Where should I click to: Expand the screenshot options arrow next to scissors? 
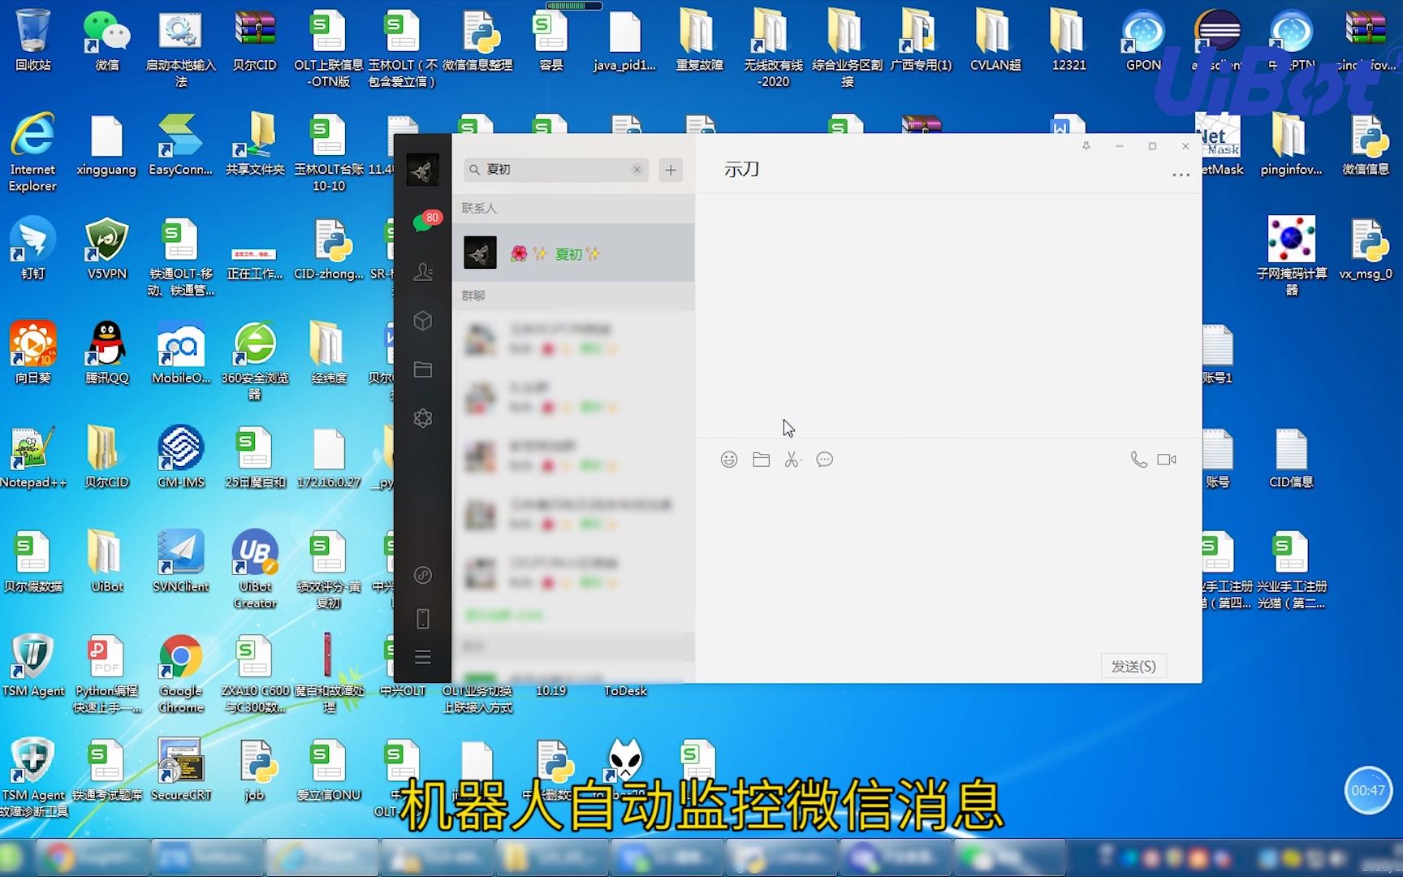pyautogui.click(x=803, y=459)
